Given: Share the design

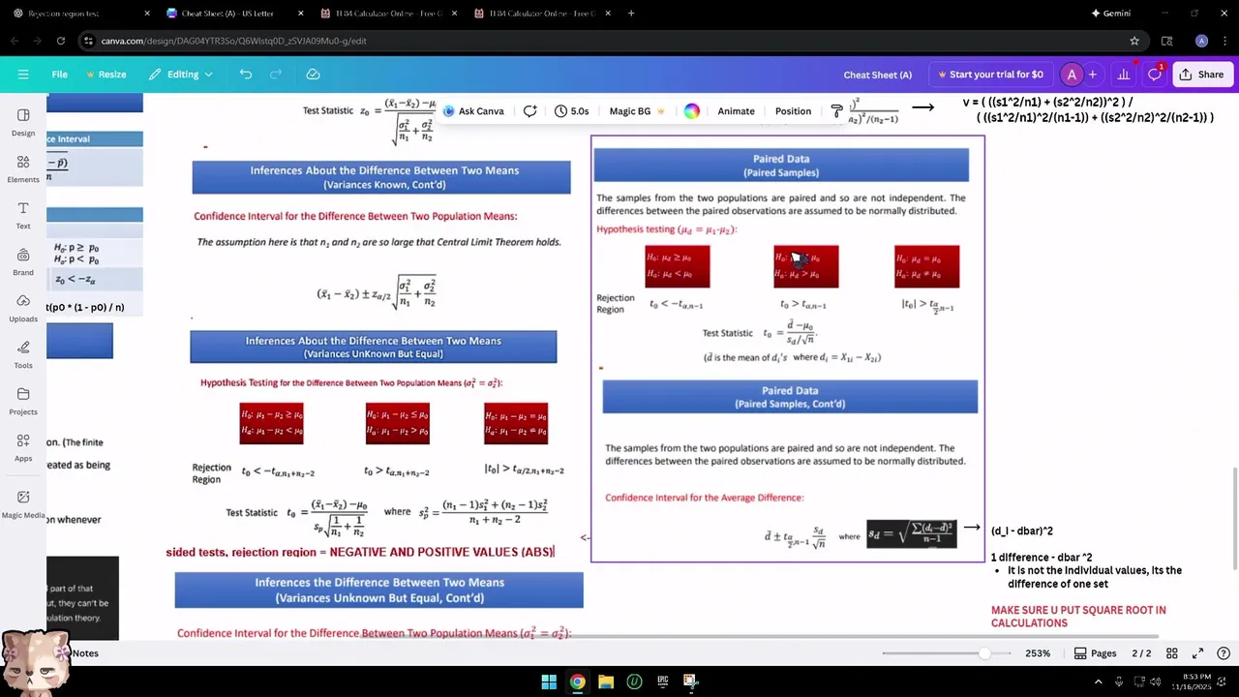Looking at the screenshot, I should click(1201, 75).
